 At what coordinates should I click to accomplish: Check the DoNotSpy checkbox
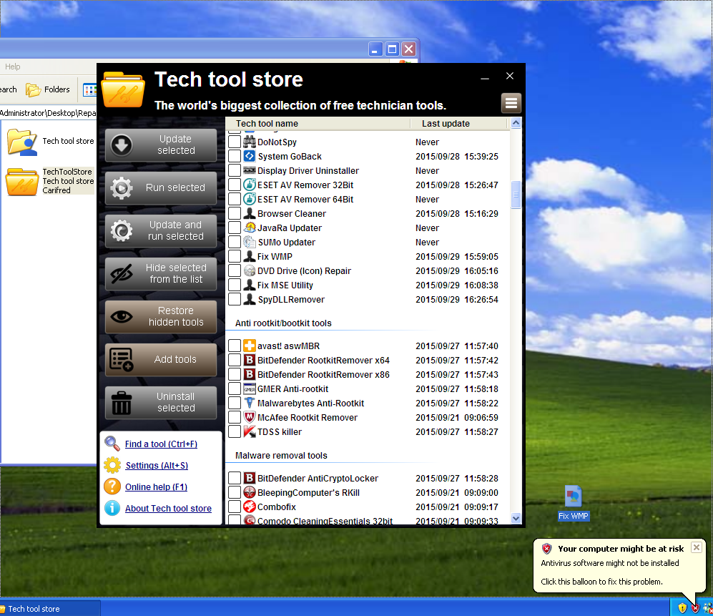point(235,142)
